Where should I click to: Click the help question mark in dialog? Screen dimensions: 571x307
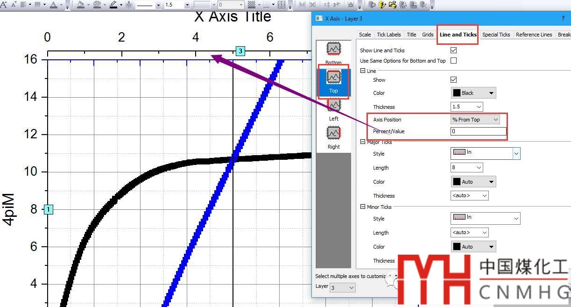click(x=563, y=18)
